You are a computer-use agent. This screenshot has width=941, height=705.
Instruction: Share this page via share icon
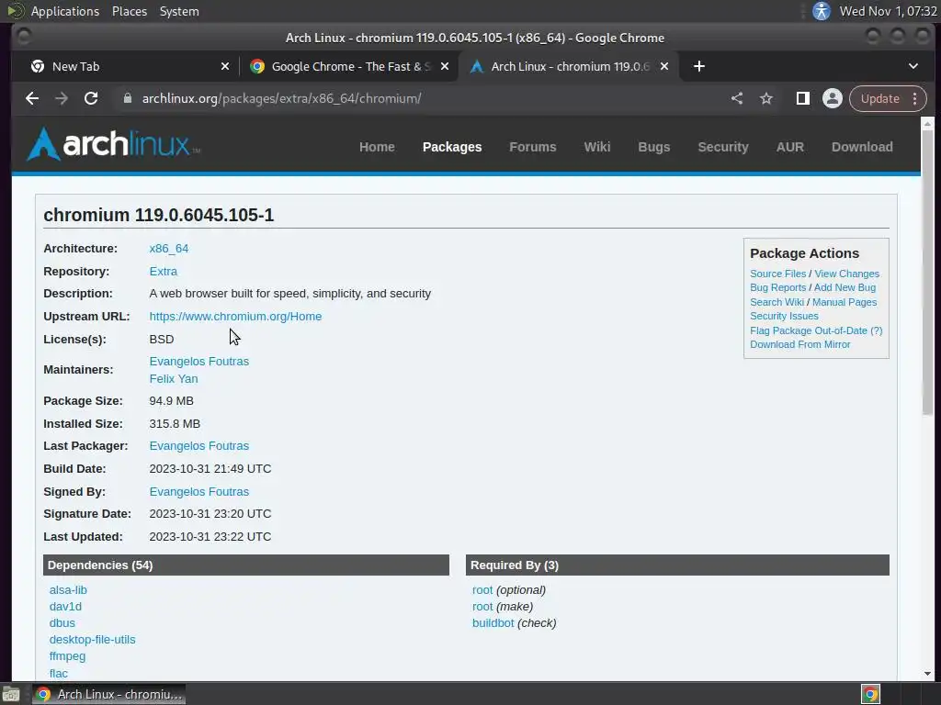click(737, 98)
